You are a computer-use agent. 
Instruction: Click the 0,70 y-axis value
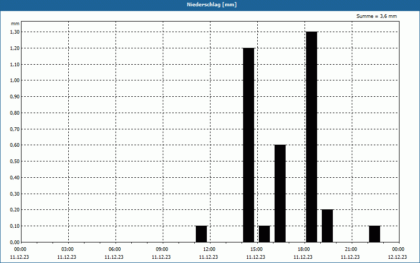[x=15, y=129]
